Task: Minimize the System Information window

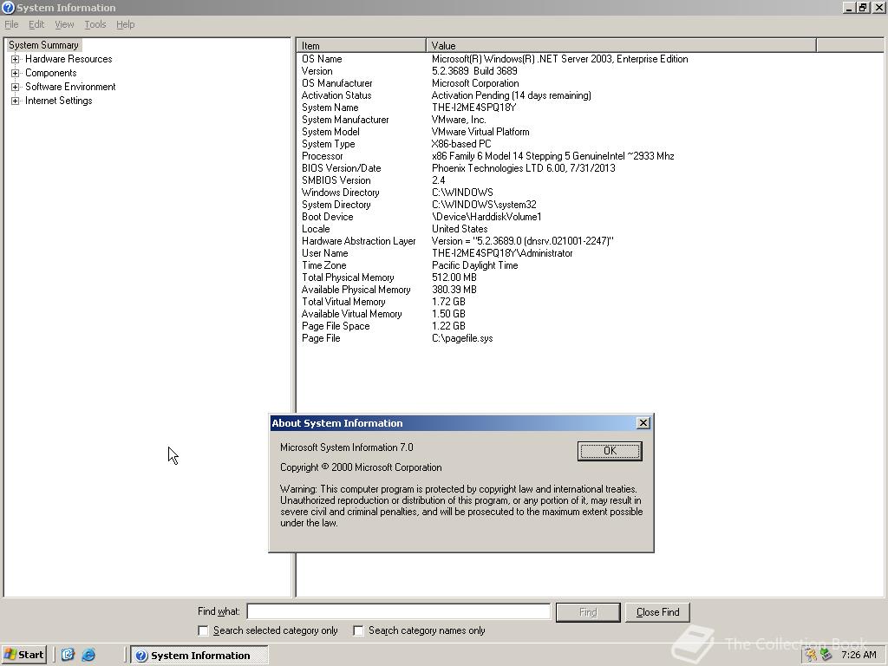Action: (x=848, y=7)
